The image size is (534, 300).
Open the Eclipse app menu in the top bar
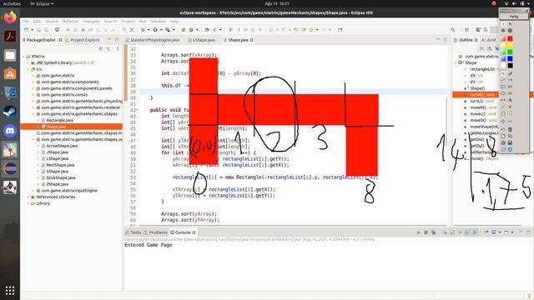pos(42,3)
